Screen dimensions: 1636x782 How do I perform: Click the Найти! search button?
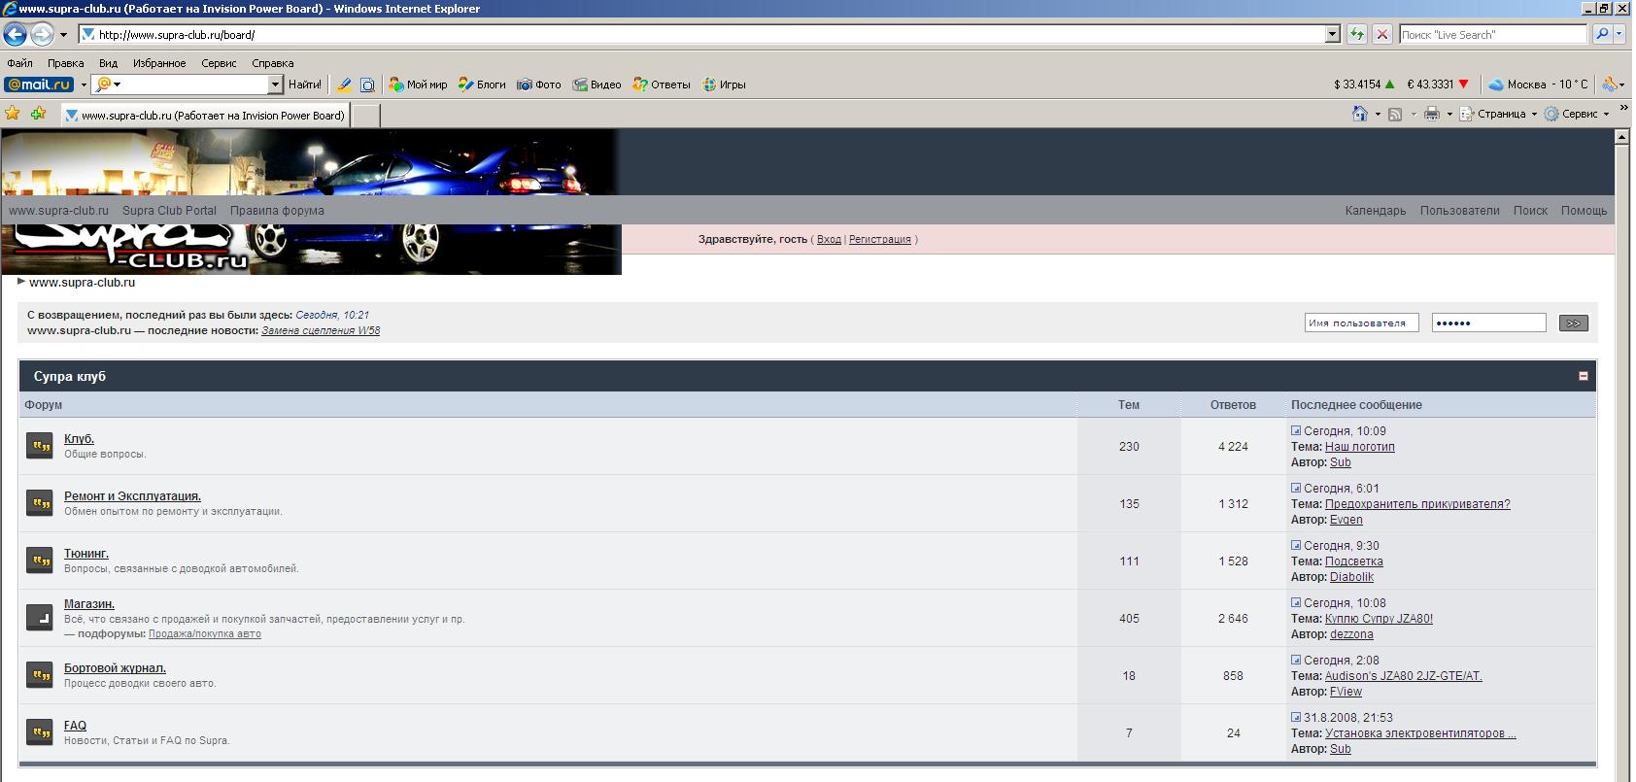[304, 85]
